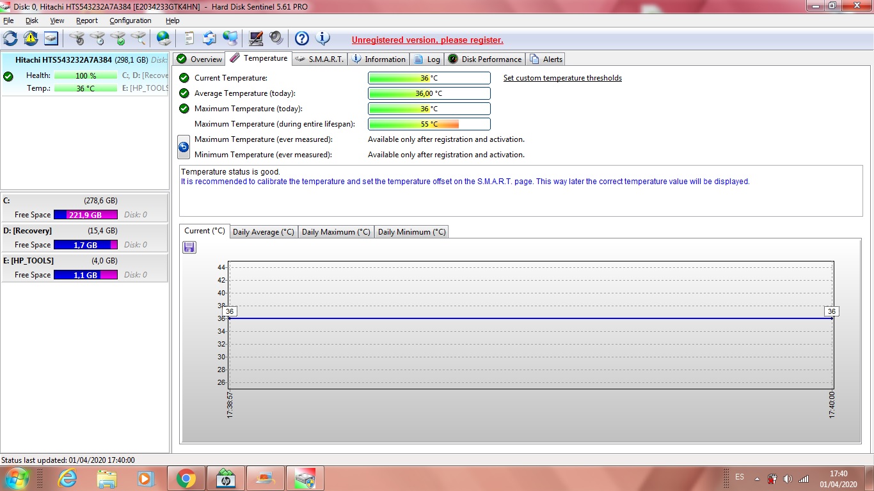Click the disk with speaker test icon

77,38
